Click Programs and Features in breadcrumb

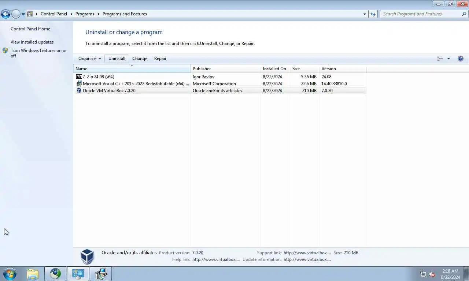pyautogui.click(x=125, y=14)
